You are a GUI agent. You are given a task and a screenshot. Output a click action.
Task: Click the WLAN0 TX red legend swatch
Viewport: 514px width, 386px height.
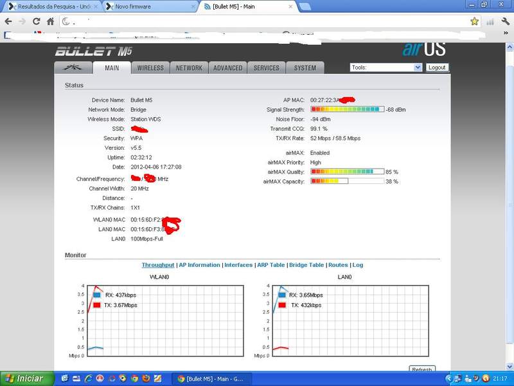tap(97, 305)
